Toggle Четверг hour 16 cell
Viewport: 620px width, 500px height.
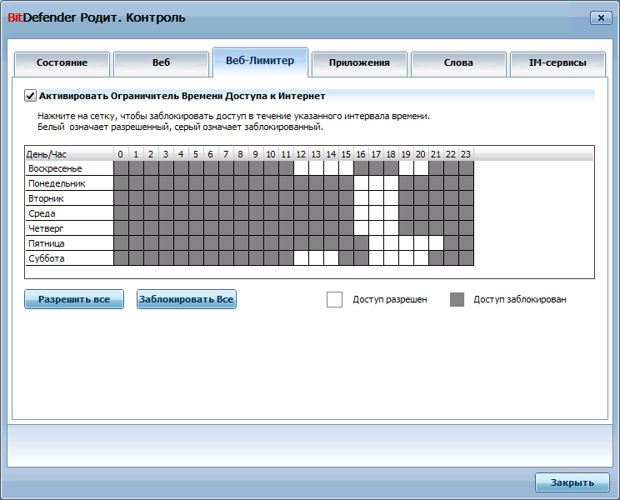pos(362,228)
